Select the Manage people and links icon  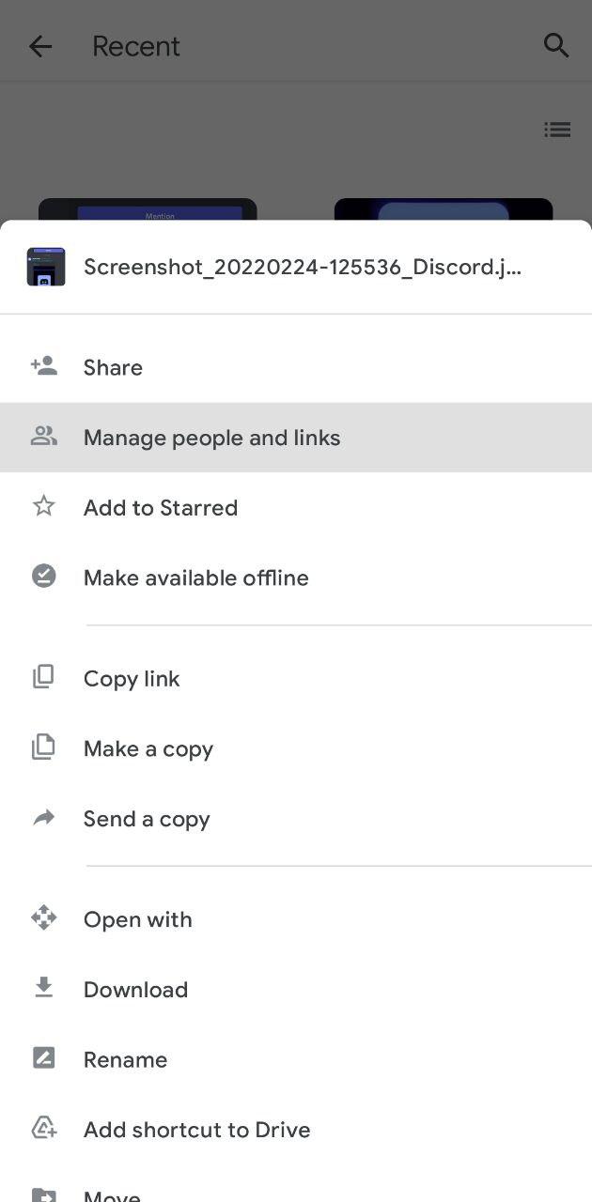(x=43, y=436)
